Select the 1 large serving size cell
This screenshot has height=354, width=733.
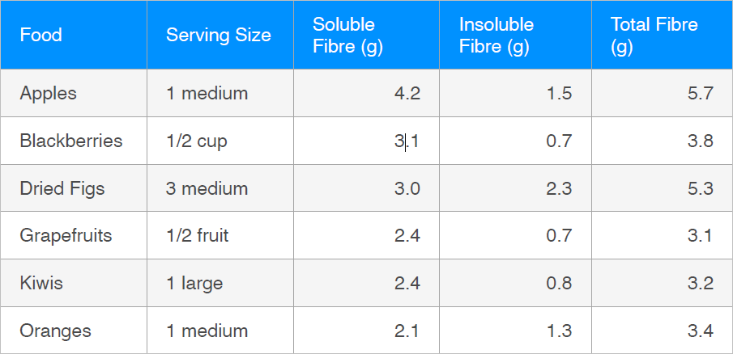click(220, 283)
